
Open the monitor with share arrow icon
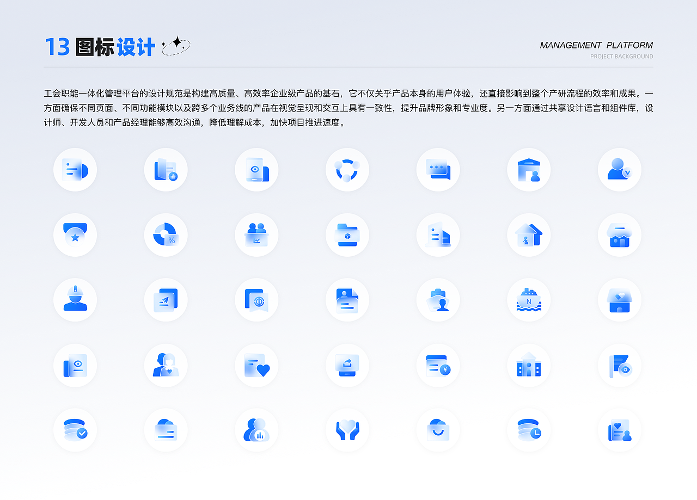[347, 365]
